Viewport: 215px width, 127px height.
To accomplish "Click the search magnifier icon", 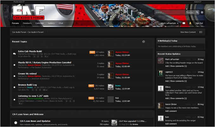I will (x=197, y=12).
